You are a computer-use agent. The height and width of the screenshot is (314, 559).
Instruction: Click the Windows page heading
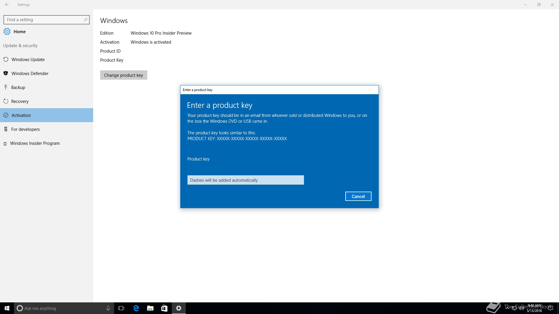(114, 21)
